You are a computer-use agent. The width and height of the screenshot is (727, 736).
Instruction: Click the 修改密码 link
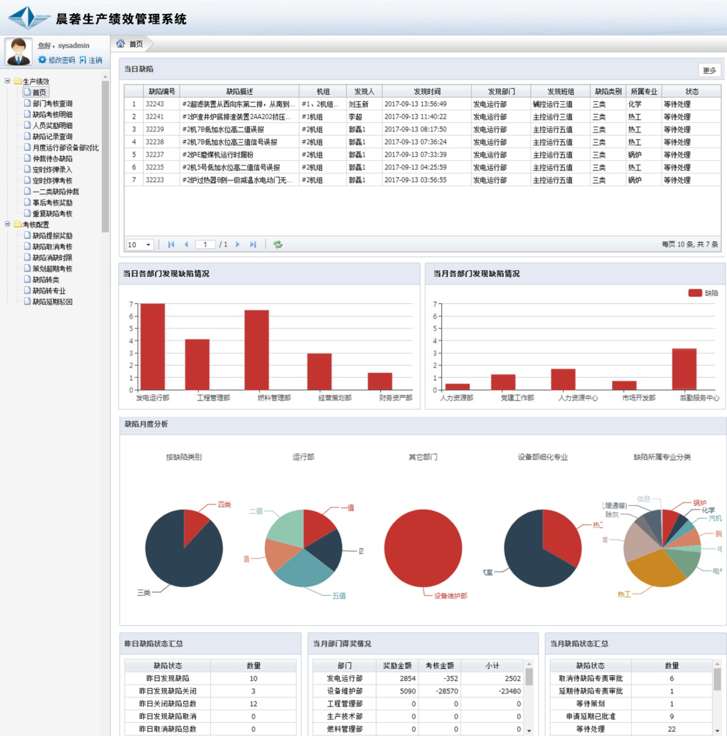click(61, 60)
